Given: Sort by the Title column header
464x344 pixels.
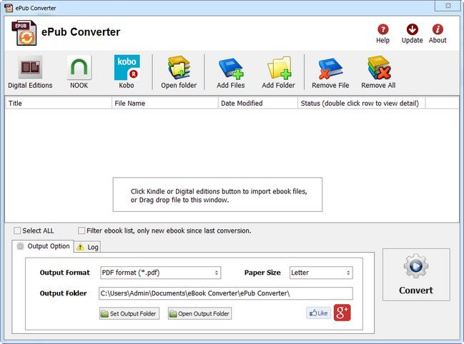Looking at the screenshot, I should [x=59, y=103].
